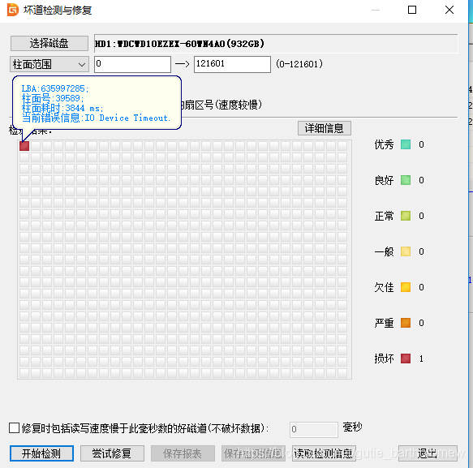
Task: Click the end cylinder field showing 121601
Action: click(232, 64)
